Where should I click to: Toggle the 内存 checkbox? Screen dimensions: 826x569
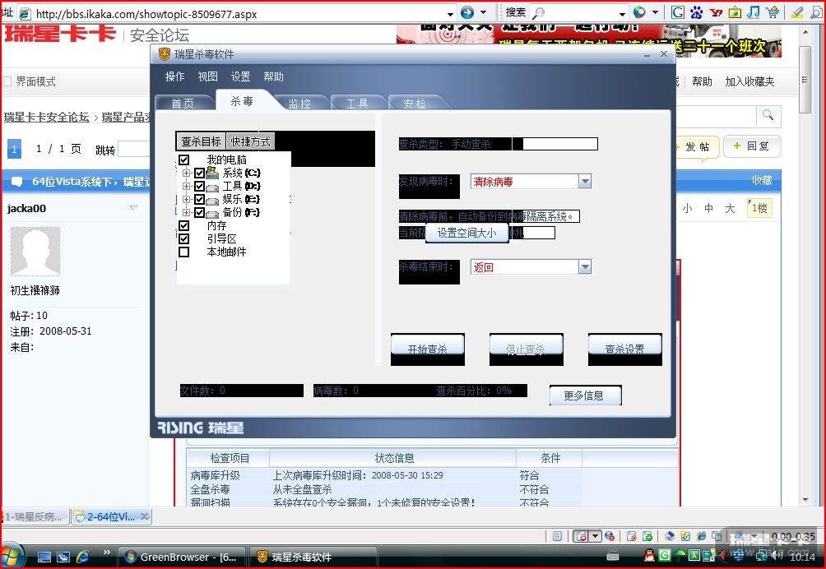tap(183, 225)
